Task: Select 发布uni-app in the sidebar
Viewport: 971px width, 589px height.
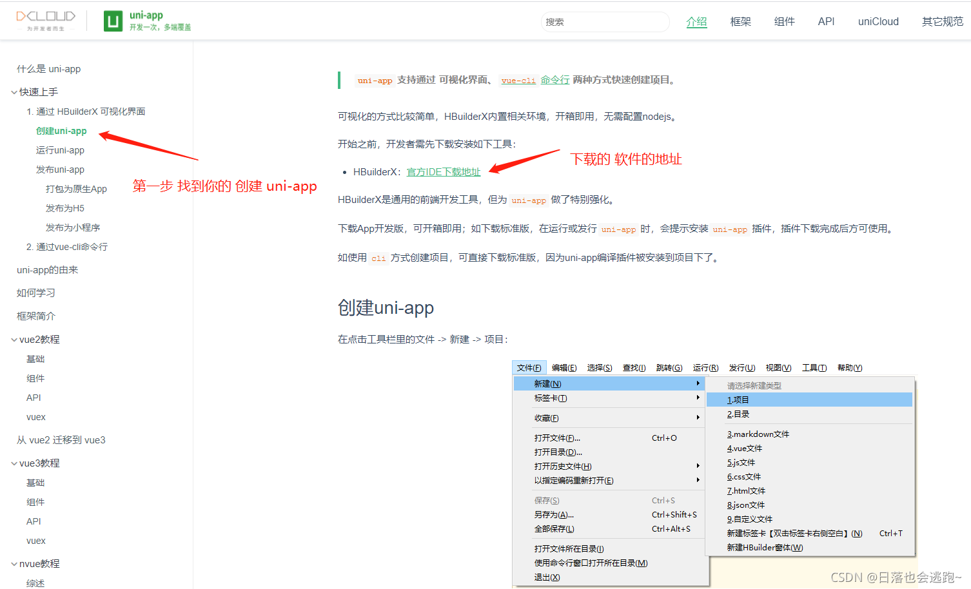Action: 60,169
